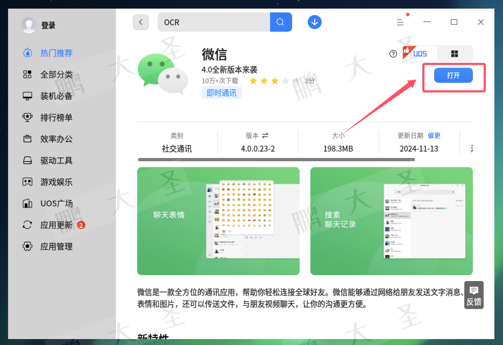This screenshot has width=503, height=345.
Task: Maximize the app store window
Action: 454,22
